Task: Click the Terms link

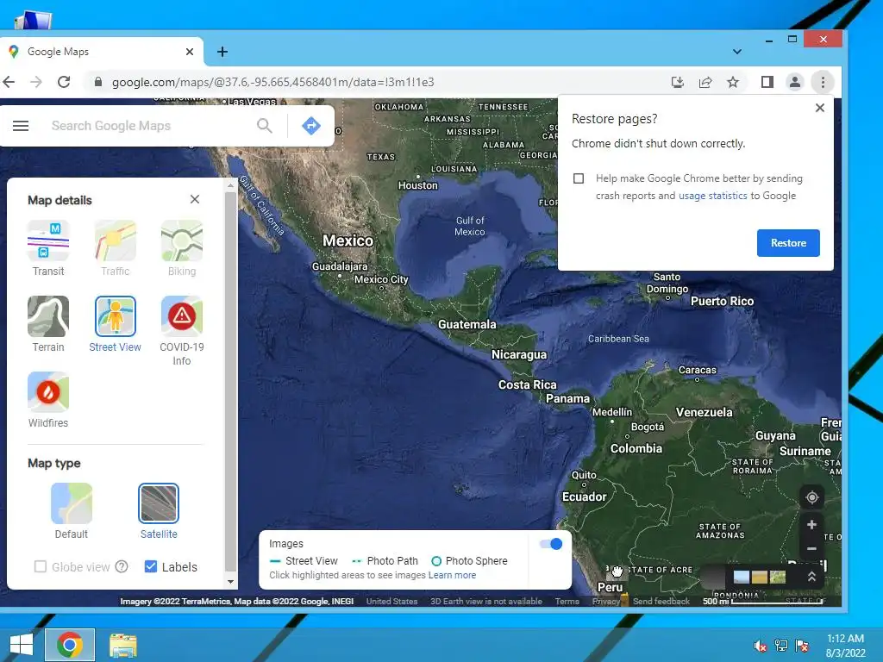Action: coord(567,601)
